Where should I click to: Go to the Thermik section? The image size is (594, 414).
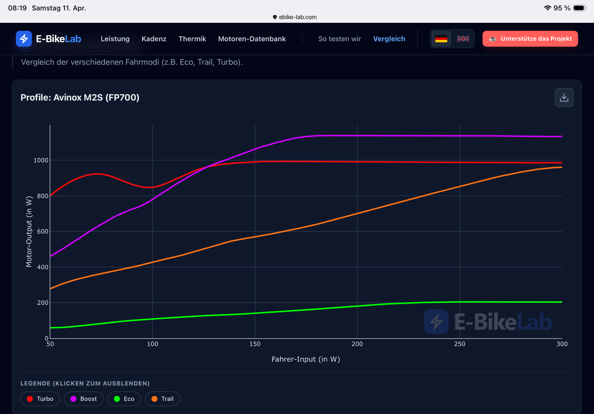(192, 39)
